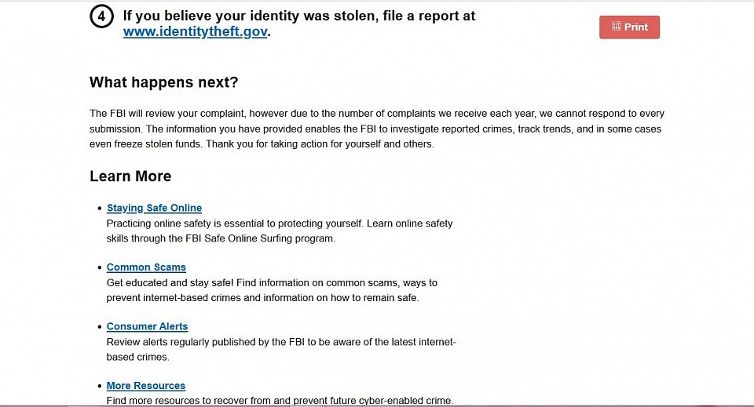754x407 pixels.
Task: Click the "Review alerts regularly published" description
Action: pyautogui.click(x=281, y=350)
